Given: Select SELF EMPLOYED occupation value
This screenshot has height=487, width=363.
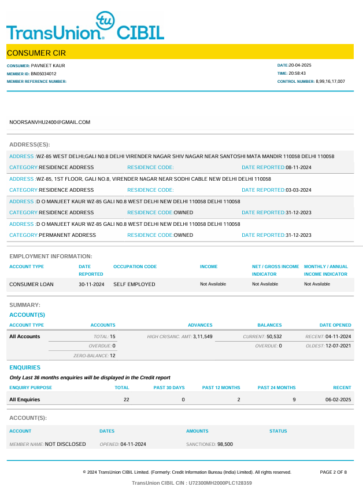Looking at the screenshot, I should 134,284.
